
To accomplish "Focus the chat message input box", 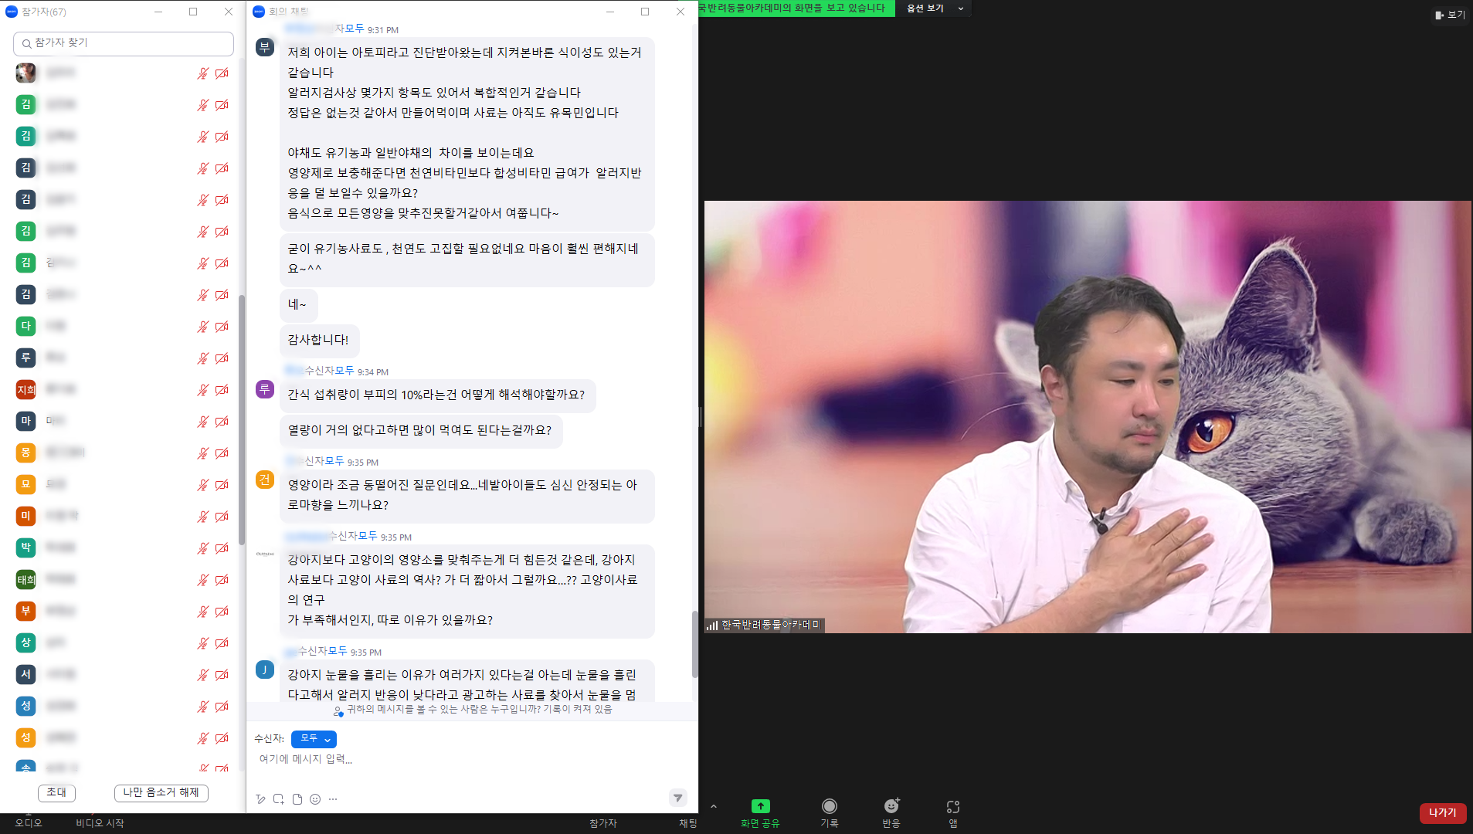I will click(x=472, y=760).
